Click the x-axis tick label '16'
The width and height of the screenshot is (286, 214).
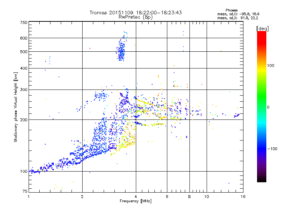243,197
